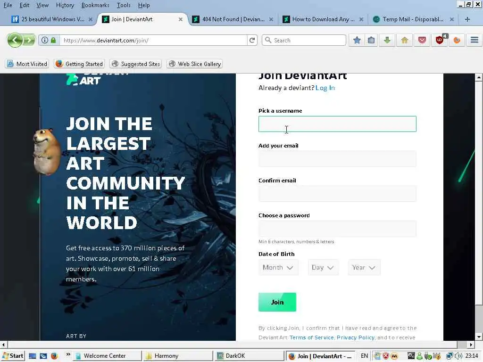483x362 pixels.
Task: Close the 25 beautiful Windows tab
Action: click(x=90, y=19)
